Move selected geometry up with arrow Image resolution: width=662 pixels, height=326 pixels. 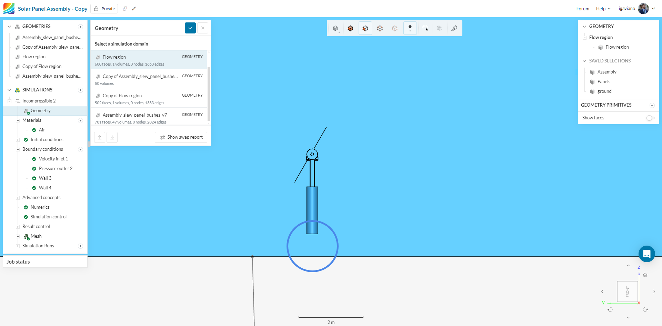tap(100, 137)
